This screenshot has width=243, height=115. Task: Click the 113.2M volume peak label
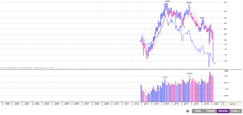tap(165, 77)
